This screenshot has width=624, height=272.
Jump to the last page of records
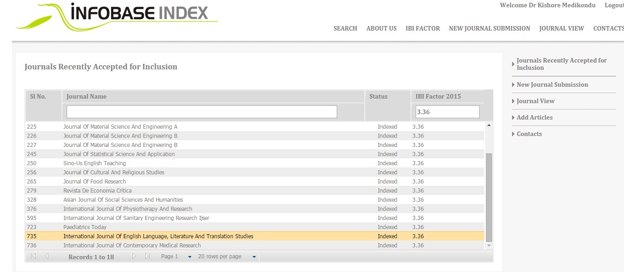148,256
